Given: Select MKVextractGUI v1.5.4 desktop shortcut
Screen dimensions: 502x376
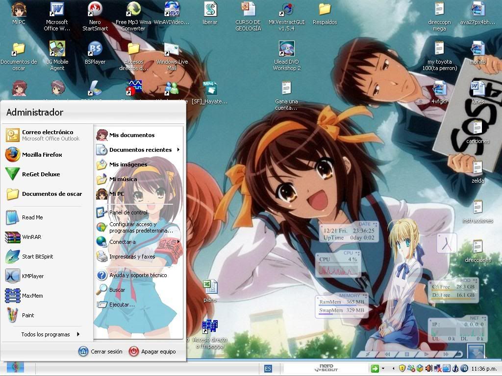Looking at the screenshot, I should pos(286,16).
